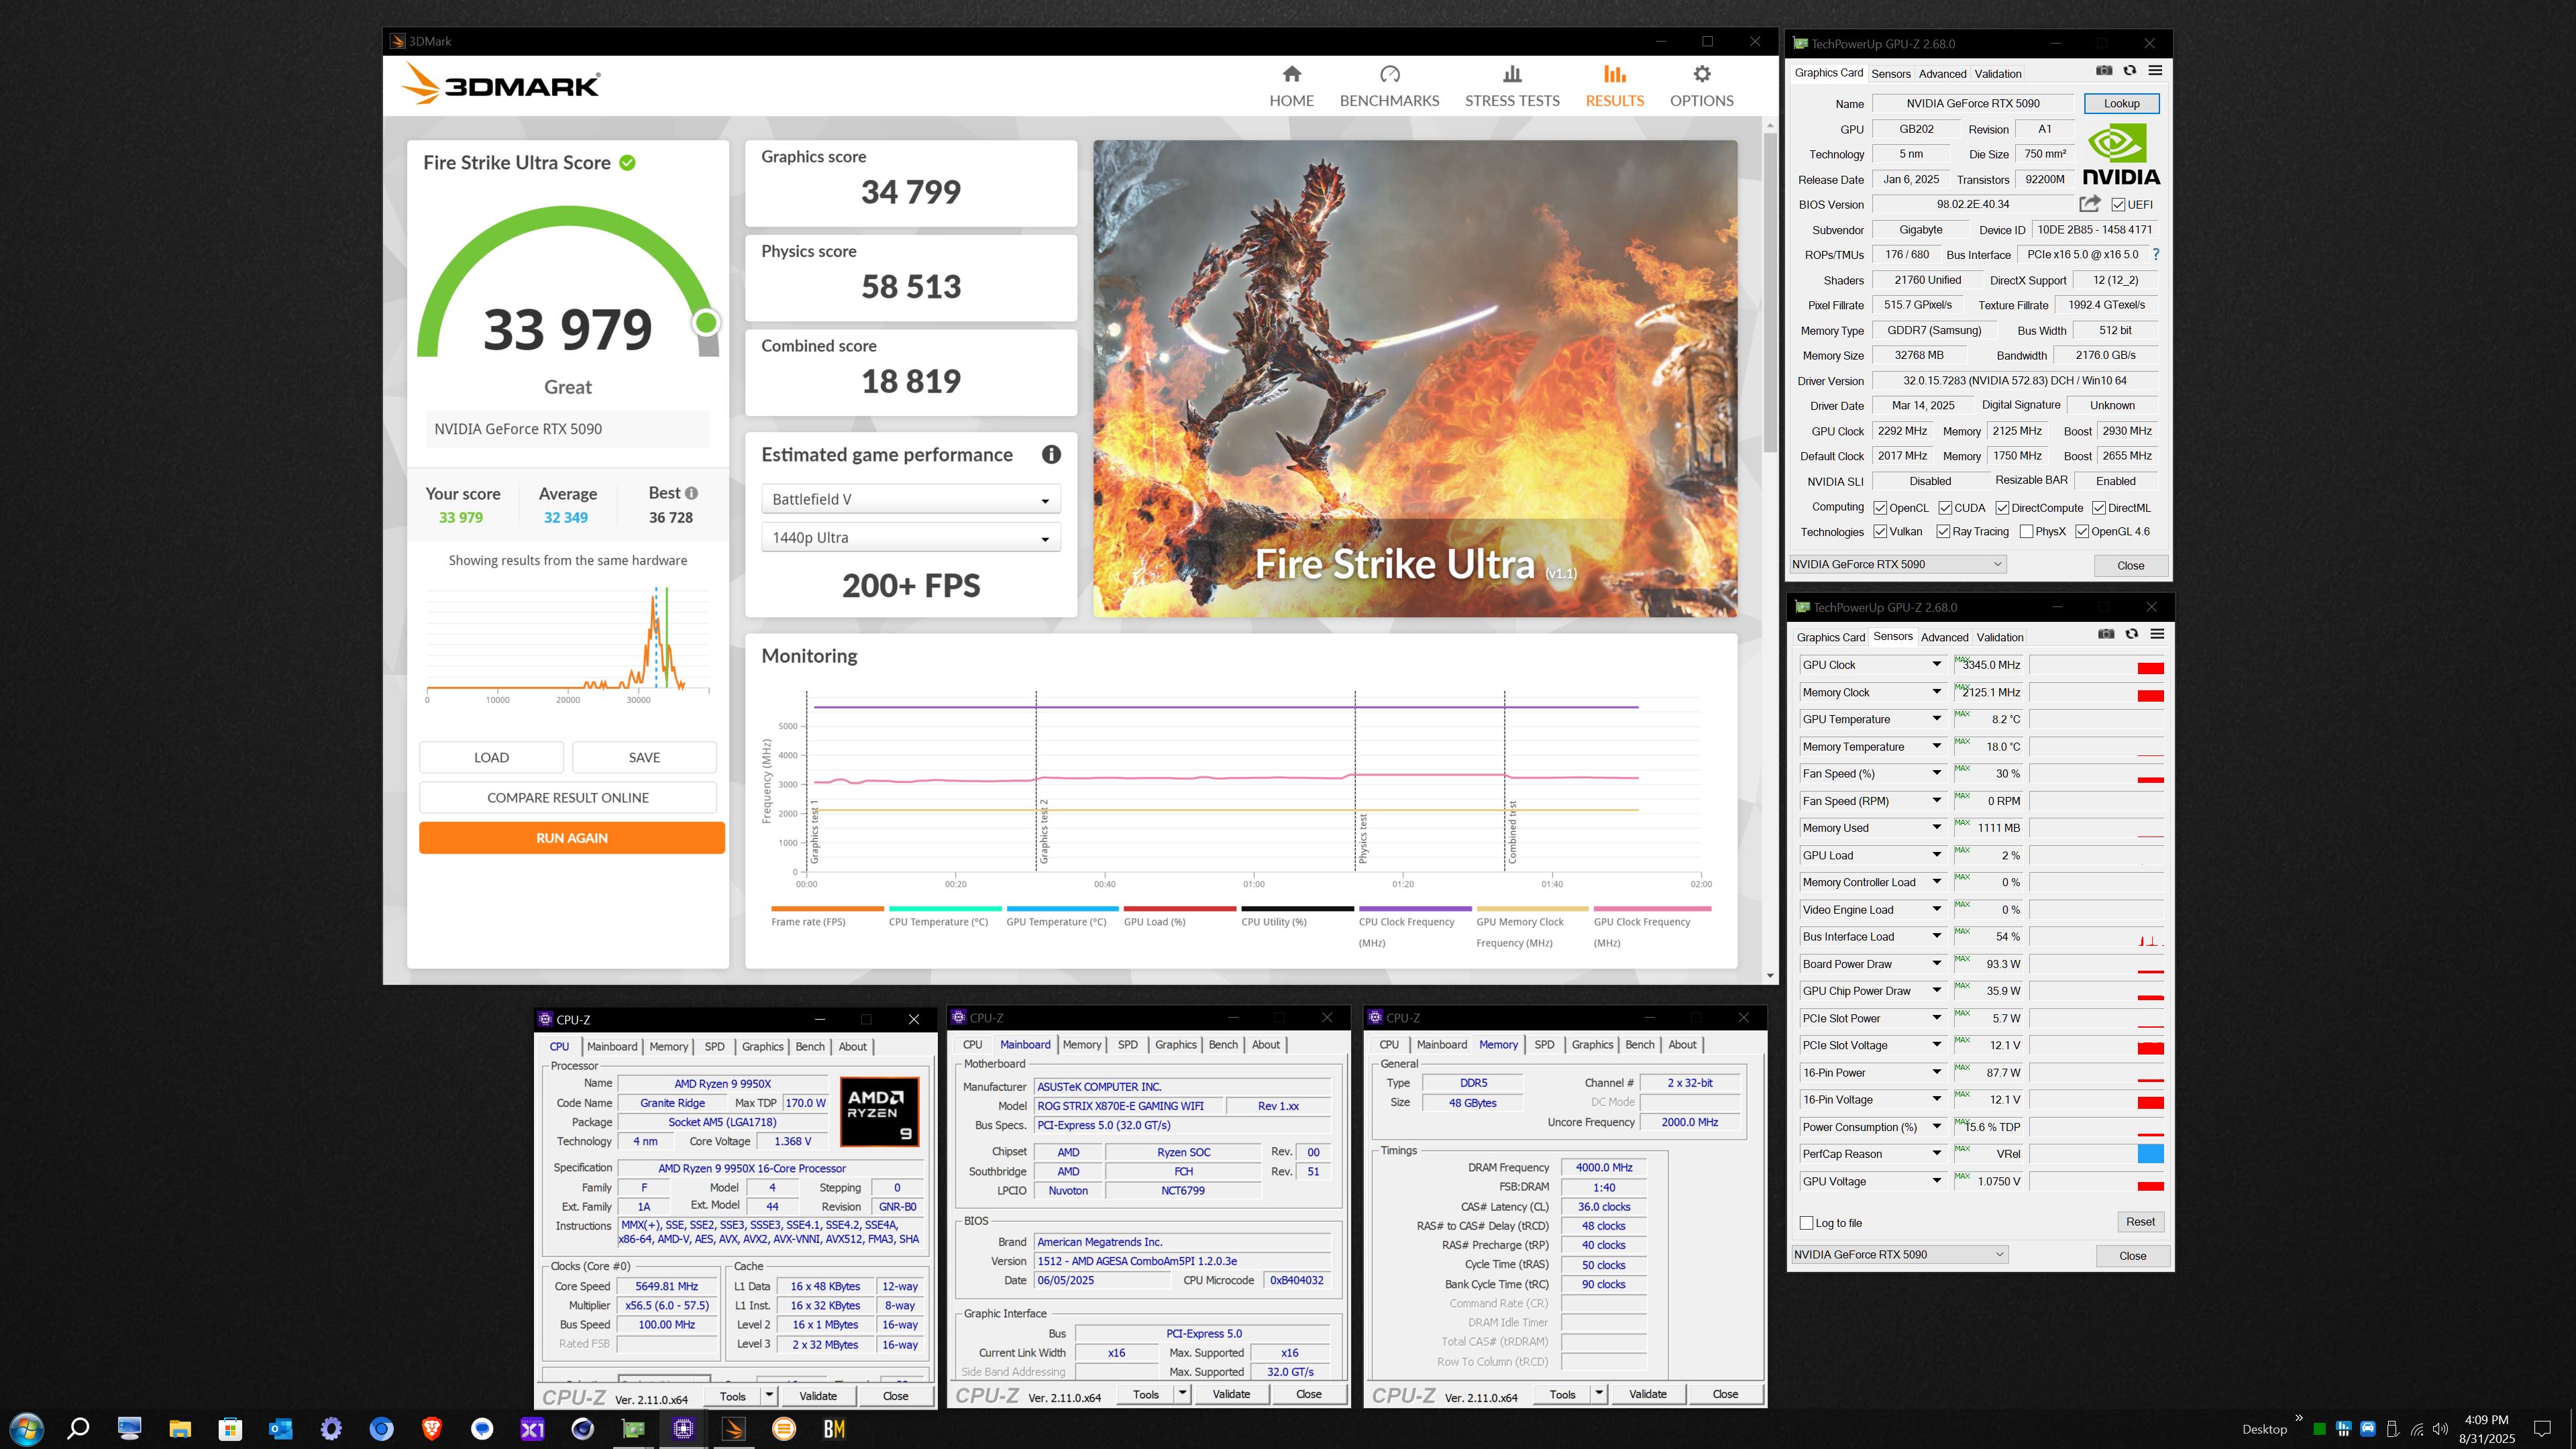Viewport: 2576px width, 1449px height.
Task: Open the Battlefield V game dropdown
Action: (911, 499)
